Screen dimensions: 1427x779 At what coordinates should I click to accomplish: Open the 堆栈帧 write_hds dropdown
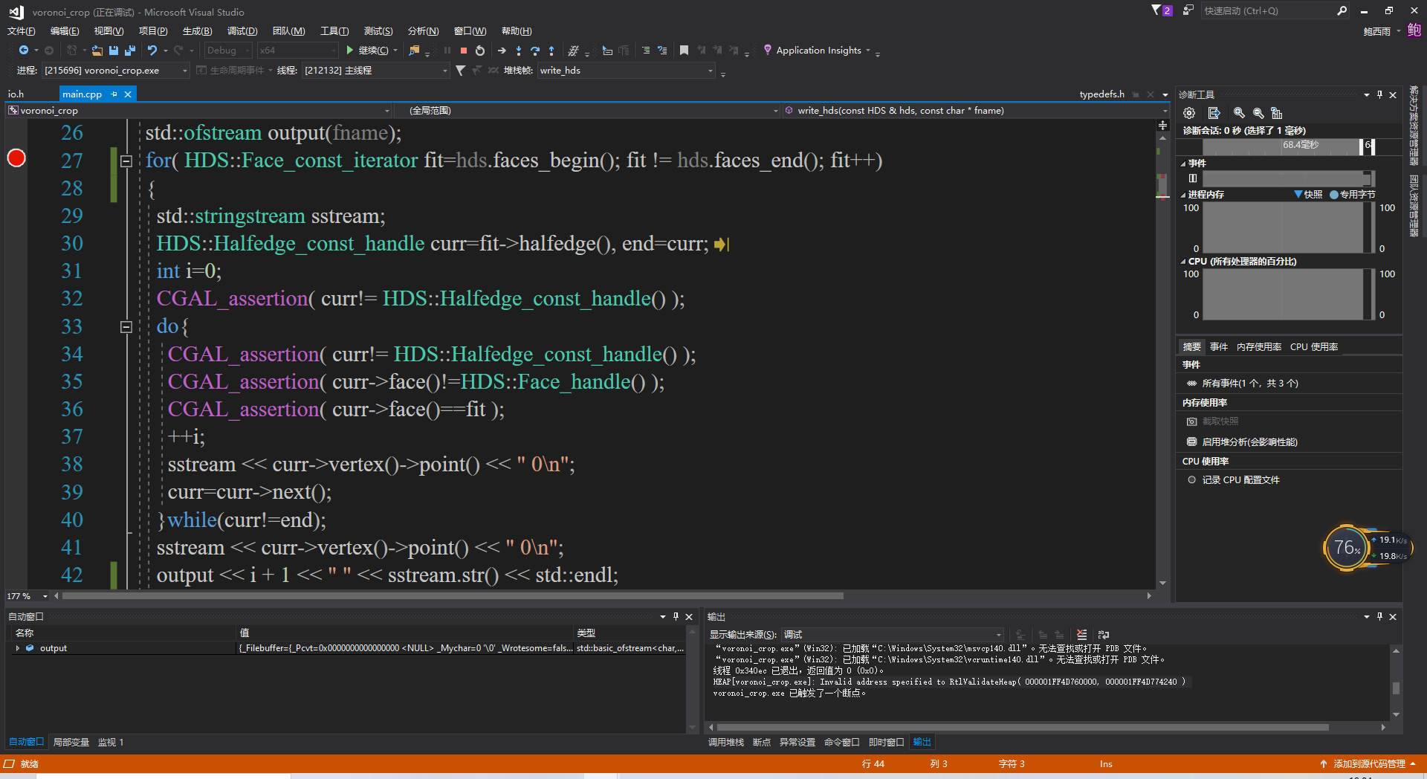click(710, 71)
